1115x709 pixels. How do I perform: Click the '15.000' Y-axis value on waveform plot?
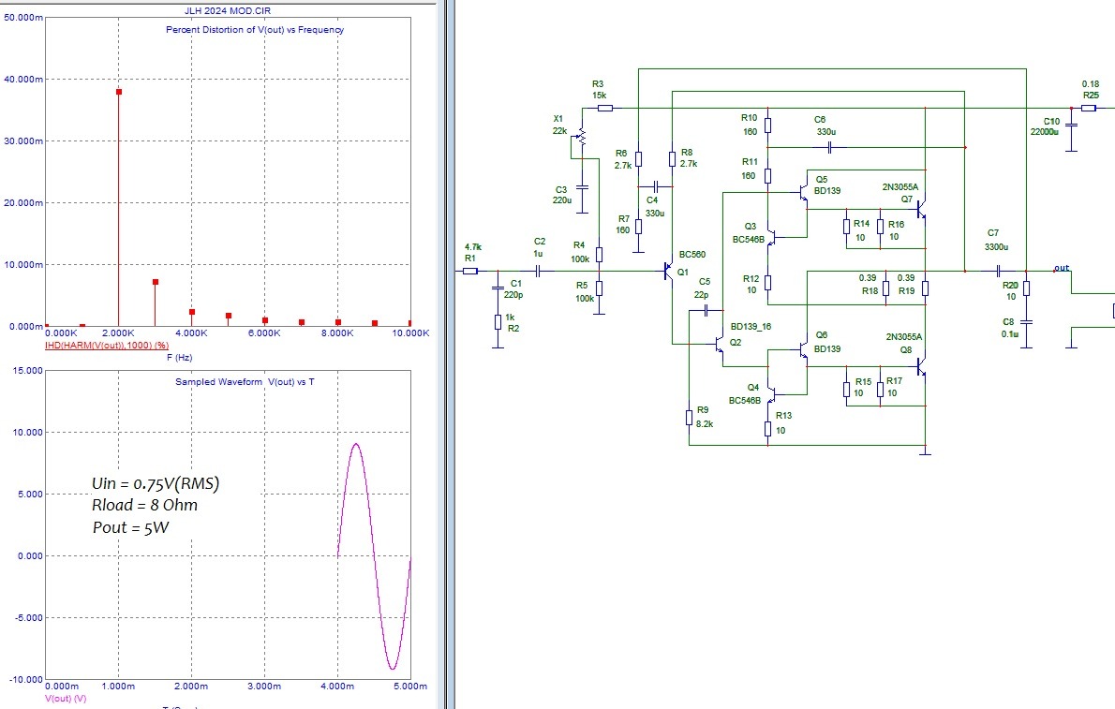tap(28, 371)
